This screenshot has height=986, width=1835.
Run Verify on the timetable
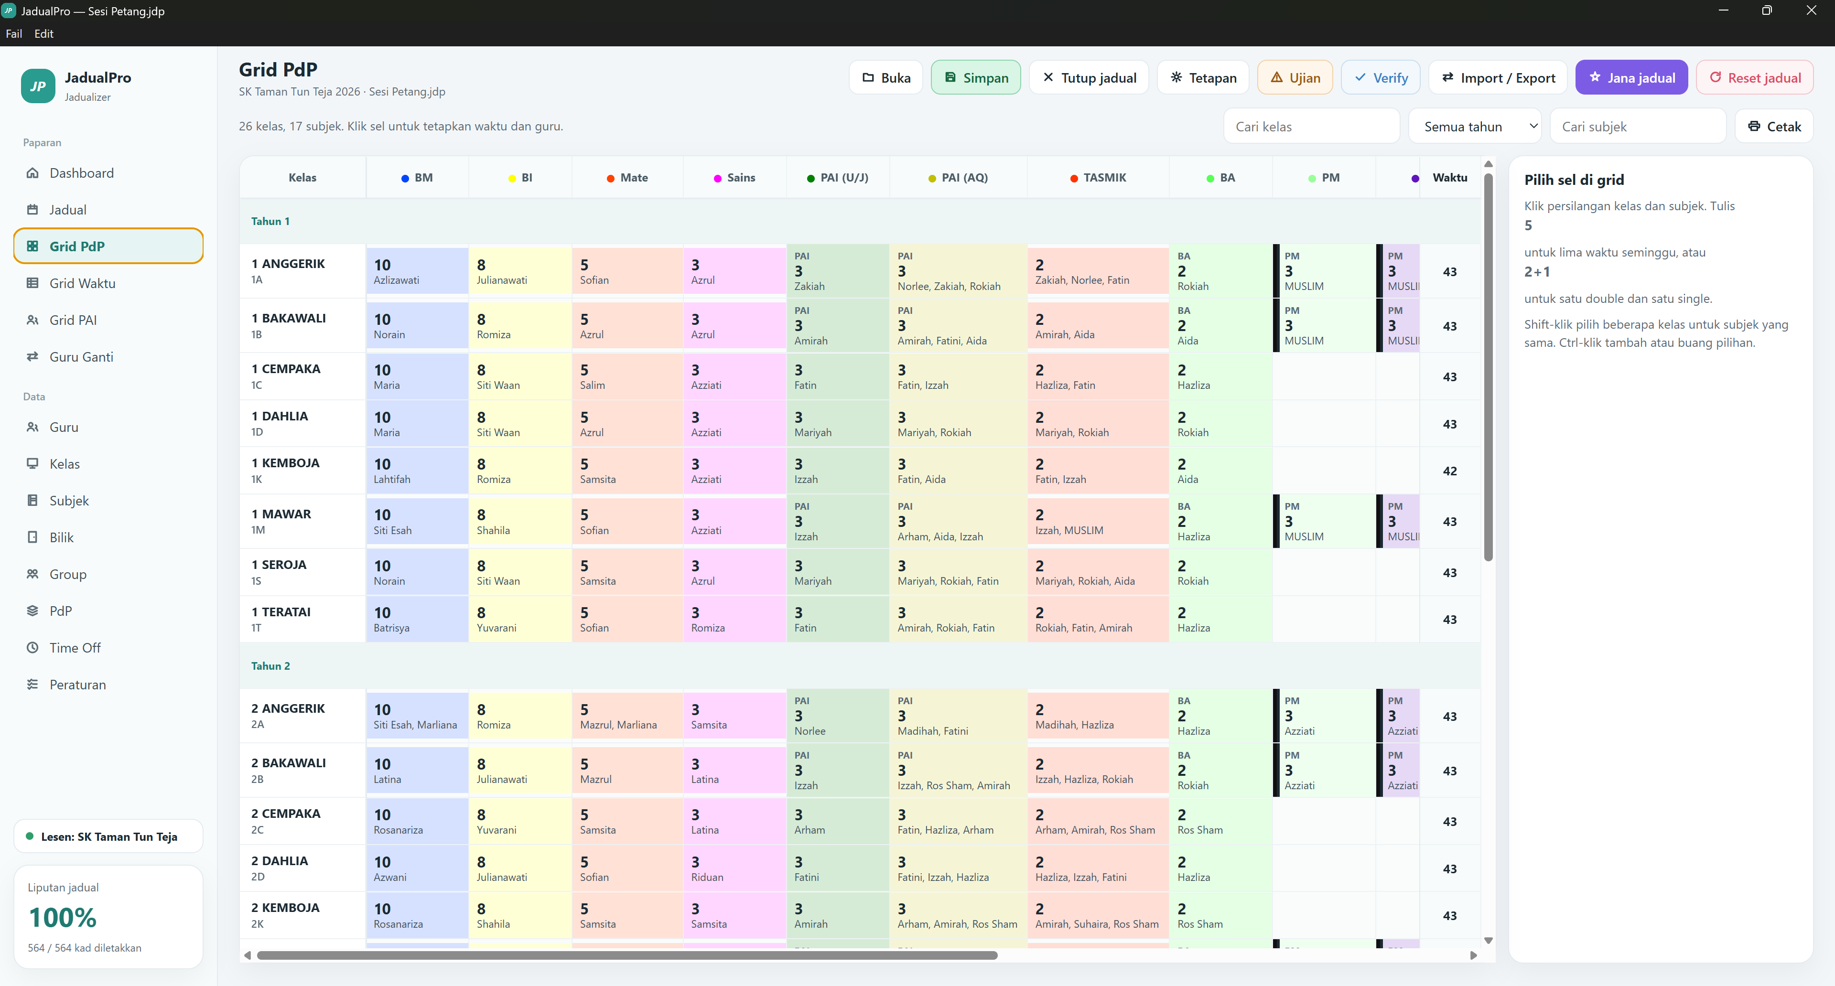tap(1380, 77)
